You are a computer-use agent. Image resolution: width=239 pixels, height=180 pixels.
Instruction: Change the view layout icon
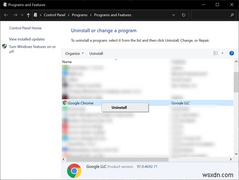[216, 53]
